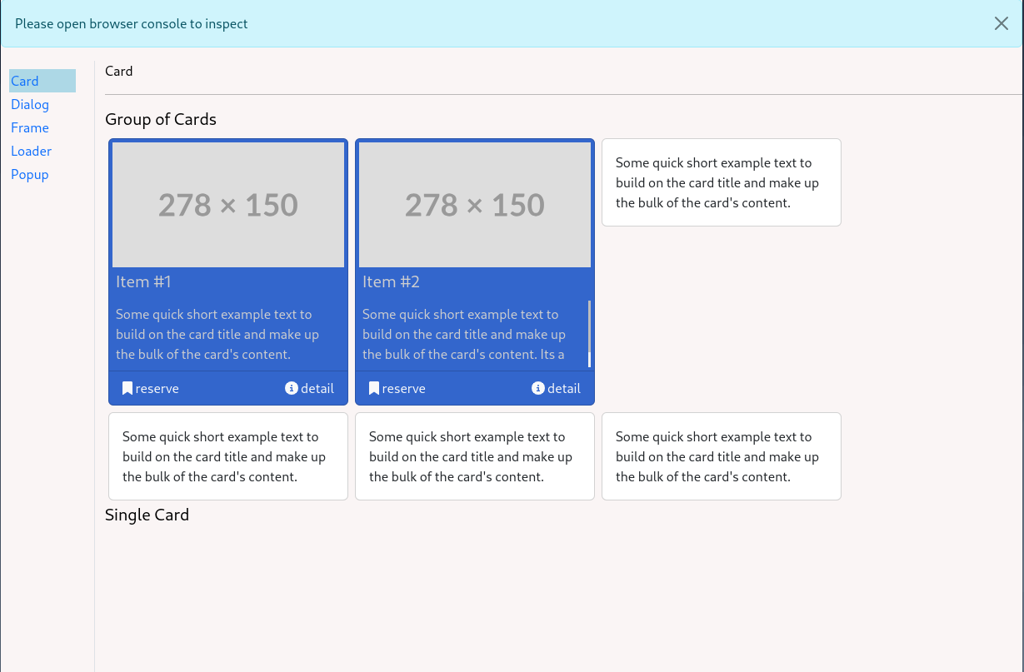Click the info icon on Item #1 card
1024x672 pixels.
pyautogui.click(x=291, y=388)
